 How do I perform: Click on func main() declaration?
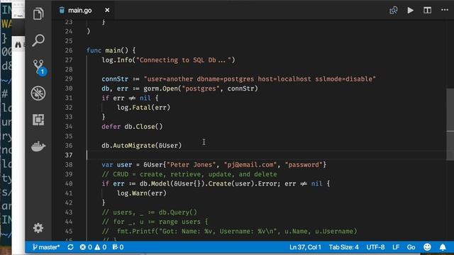coord(111,50)
